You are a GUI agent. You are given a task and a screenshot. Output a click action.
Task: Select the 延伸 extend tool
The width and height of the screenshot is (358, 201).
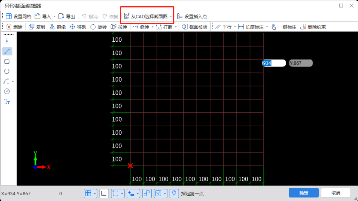(x=141, y=27)
